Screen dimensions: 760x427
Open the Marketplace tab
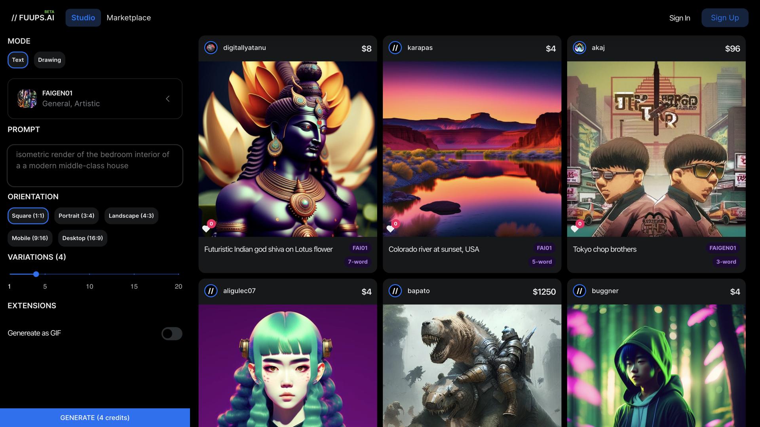[129, 18]
